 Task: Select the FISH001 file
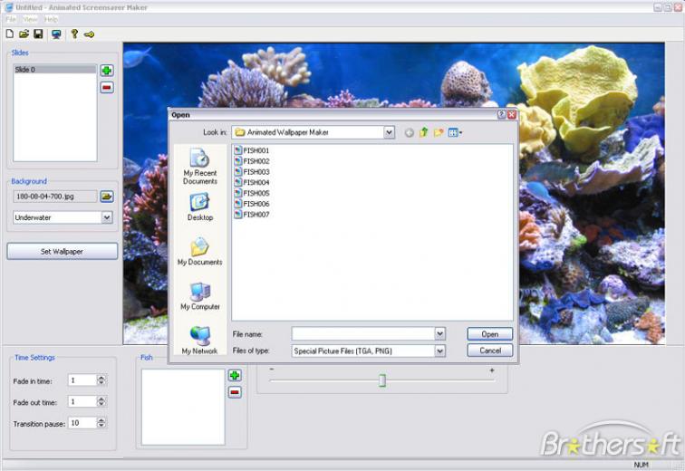[252, 150]
